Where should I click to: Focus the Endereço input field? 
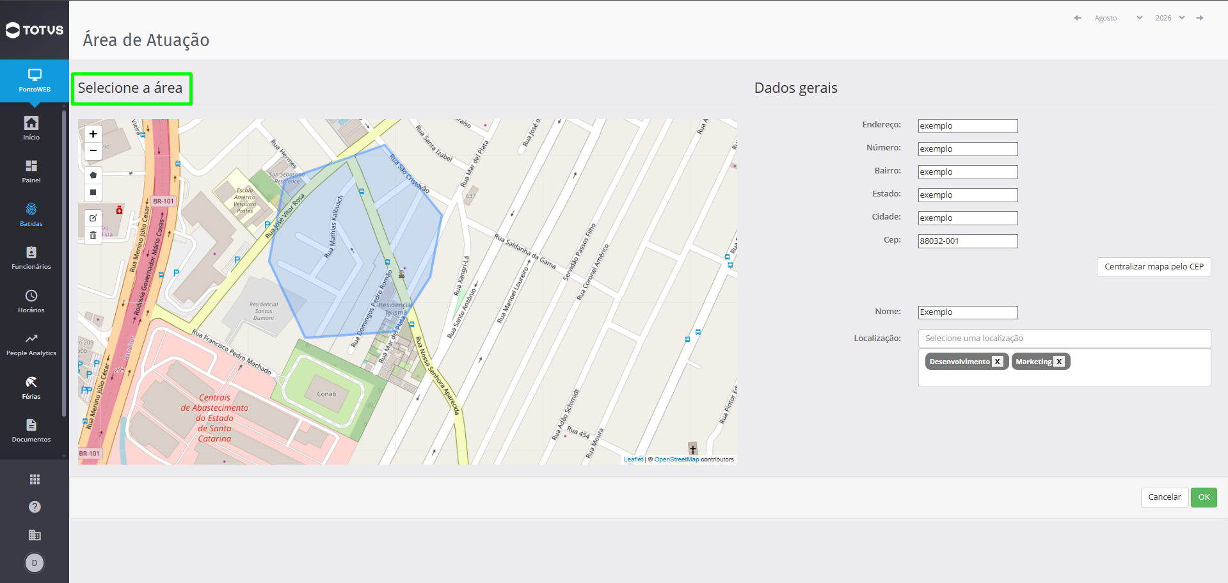[968, 126]
